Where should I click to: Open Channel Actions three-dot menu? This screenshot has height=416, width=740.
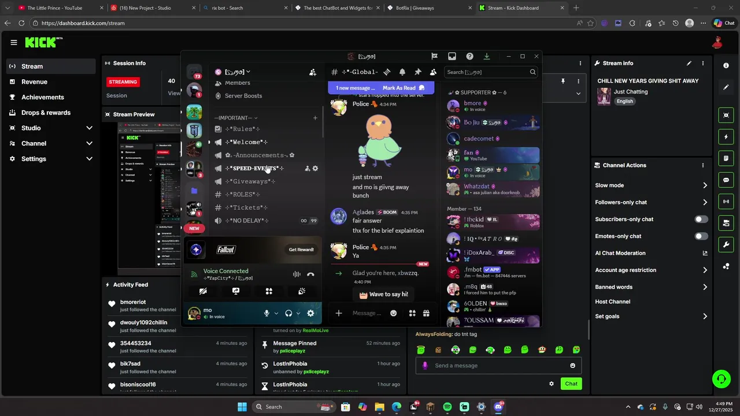point(703,165)
